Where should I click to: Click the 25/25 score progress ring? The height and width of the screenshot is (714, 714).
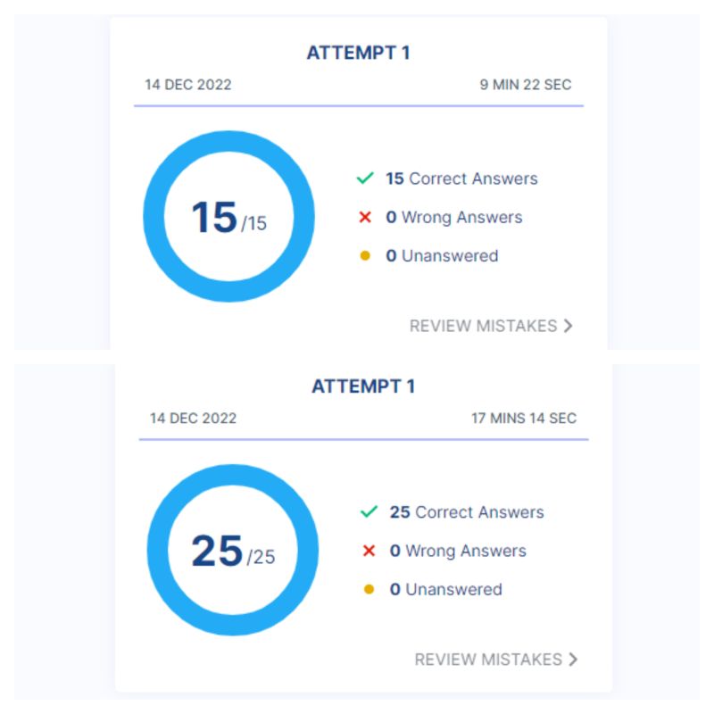(x=233, y=550)
